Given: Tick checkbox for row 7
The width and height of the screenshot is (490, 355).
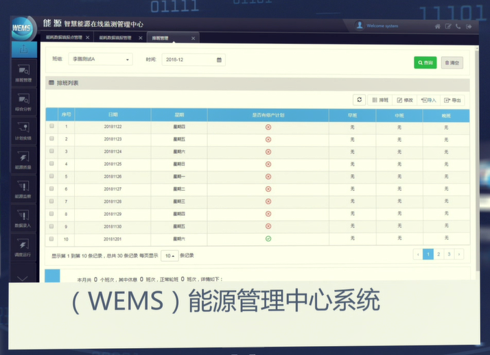Looking at the screenshot, I should coord(51,201).
